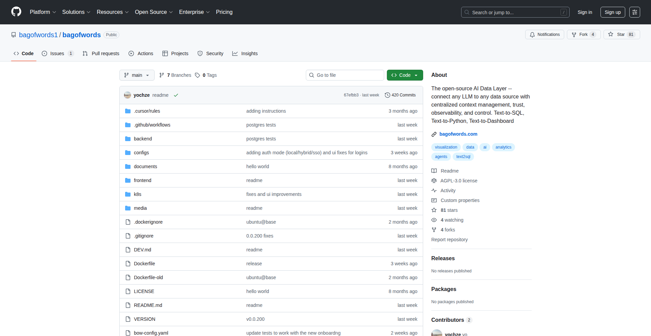Expand the Platform menu
Viewport: 651px width, 336px height.
click(43, 12)
